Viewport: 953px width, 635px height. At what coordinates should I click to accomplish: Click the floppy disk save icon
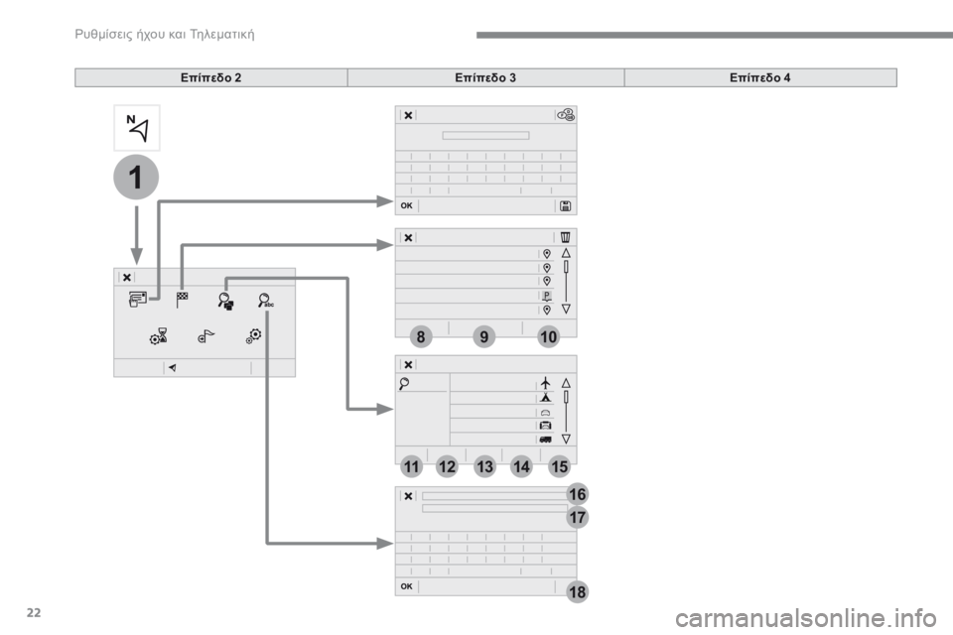point(565,205)
